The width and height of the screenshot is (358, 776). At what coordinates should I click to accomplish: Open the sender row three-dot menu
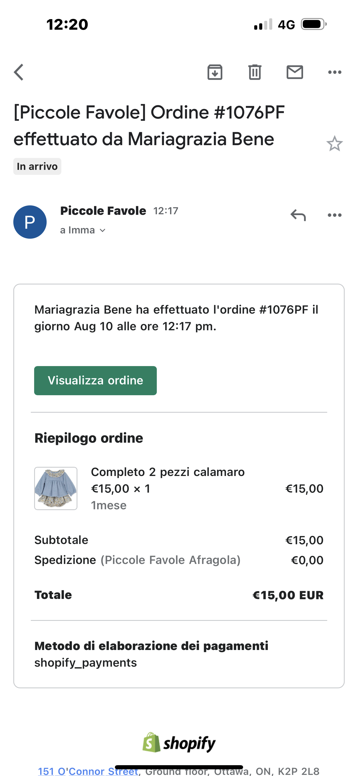(334, 215)
